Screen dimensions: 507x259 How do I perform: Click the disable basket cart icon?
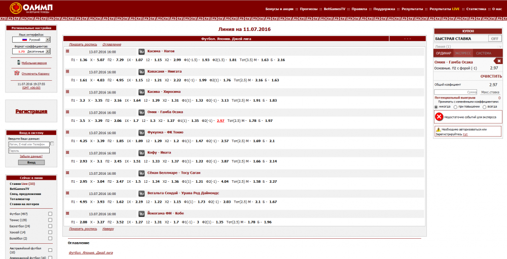[17, 73]
